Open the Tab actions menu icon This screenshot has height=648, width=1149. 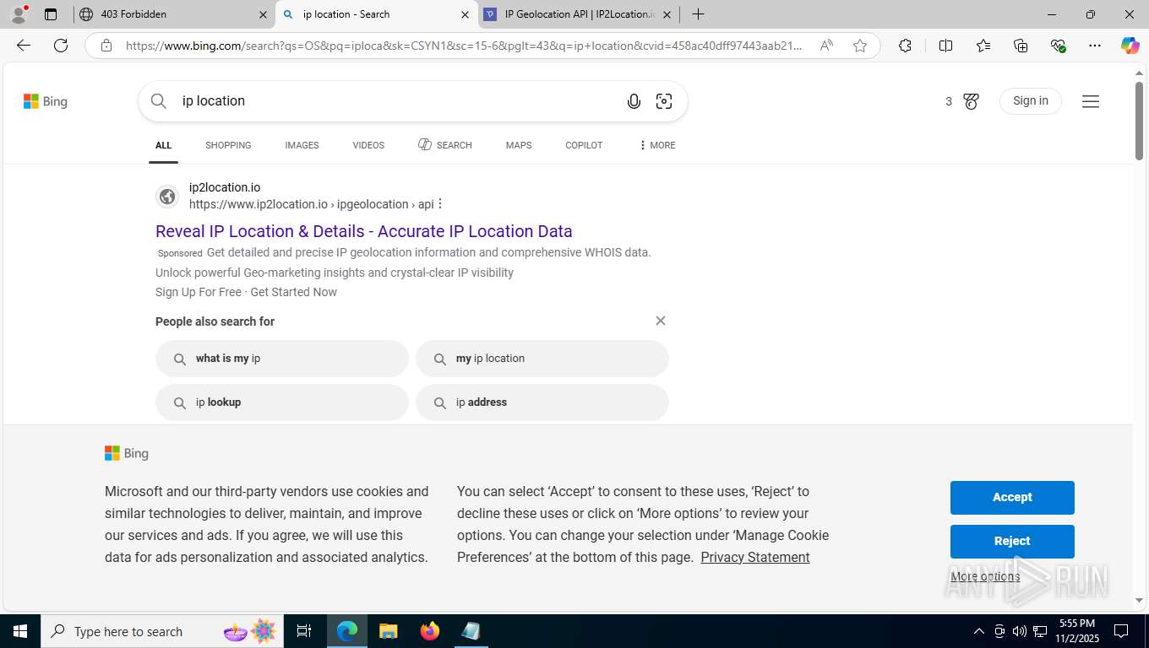pos(51,14)
